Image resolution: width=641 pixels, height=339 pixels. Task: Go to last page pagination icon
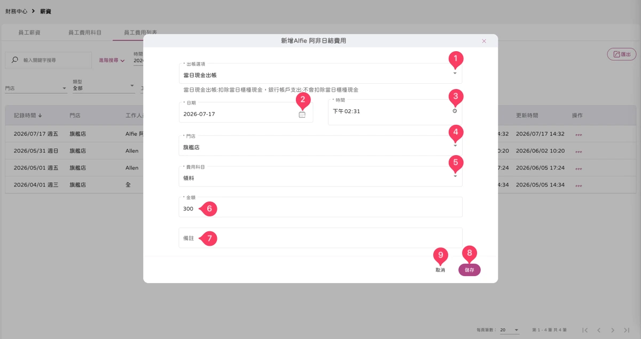(627, 330)
